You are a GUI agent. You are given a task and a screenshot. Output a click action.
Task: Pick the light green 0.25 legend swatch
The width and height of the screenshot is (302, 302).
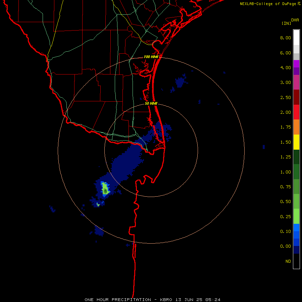click(296, 216)
